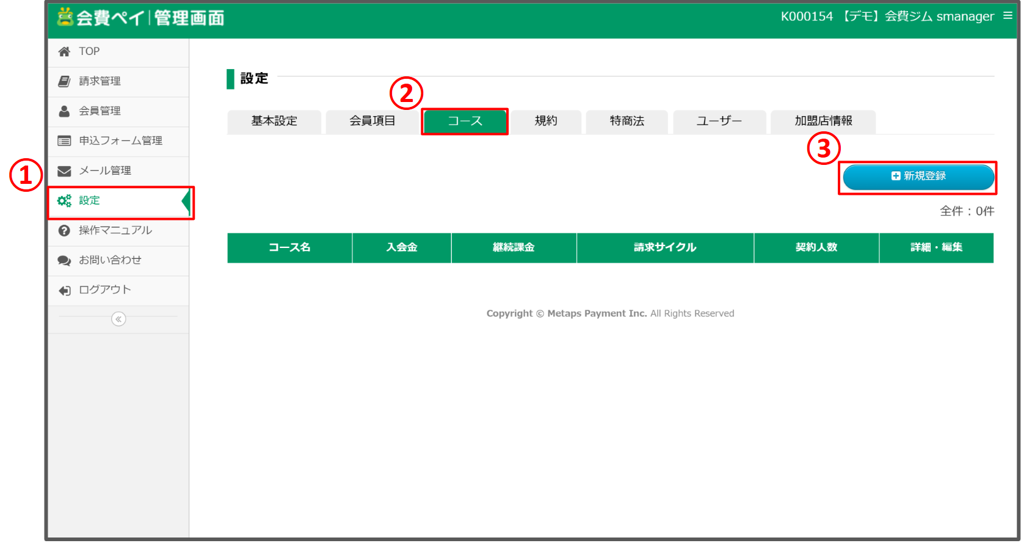Open 請求管理 in the sidebar
Image resolution: width=1021 pixels, height=543 pixels.
(x=118, y=82)
